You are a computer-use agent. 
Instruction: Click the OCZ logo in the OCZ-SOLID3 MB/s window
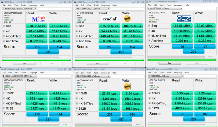(184, 18)
